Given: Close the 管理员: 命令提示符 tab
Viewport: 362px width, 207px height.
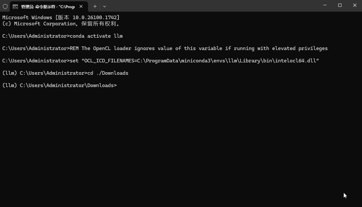Looking at the screenshot, I should (x=81, y=6).
